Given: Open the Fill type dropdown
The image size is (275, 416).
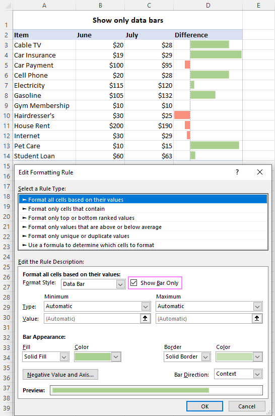Looking at the screenshot, I should (64, 357).
